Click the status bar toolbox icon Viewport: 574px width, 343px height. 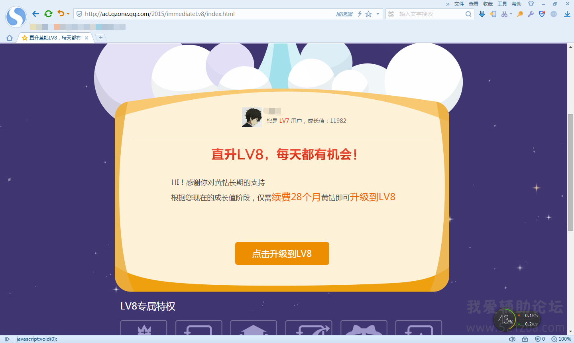coord(525,339)
